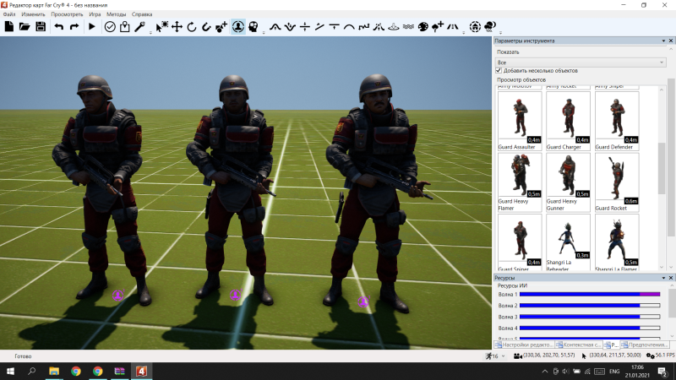Click the Волна 1 resource bar
Screen dimensions: 676x380
(590, 294)
